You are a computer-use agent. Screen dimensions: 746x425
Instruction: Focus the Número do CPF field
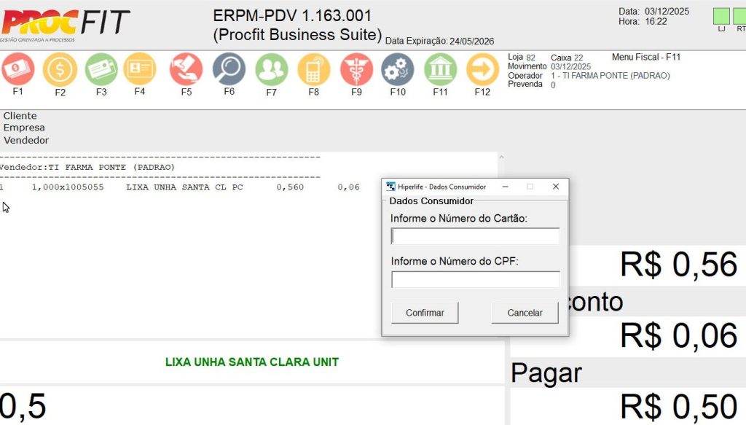click(x=475, y=279)
